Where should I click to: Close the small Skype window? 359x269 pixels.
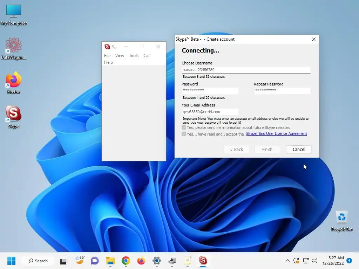pyautogui.click(x=158, y=47)
